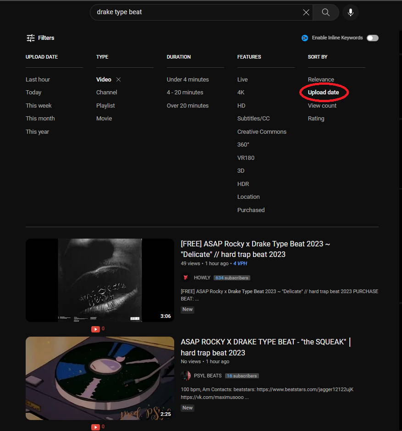The height and width of the screenshot is (431, 402).
Task: Enable the Location feature filter
Action: [x=248, y=197]
